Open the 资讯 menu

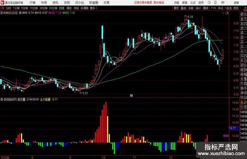55,3
